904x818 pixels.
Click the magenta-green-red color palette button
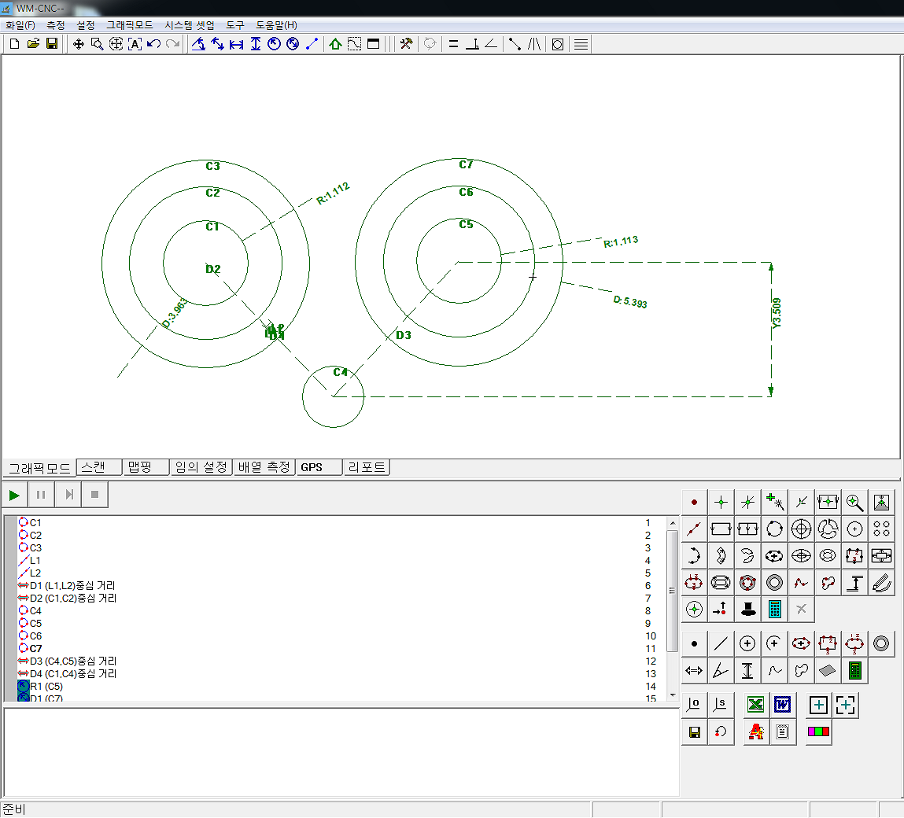pyautogui.click(x=818, y=732)
